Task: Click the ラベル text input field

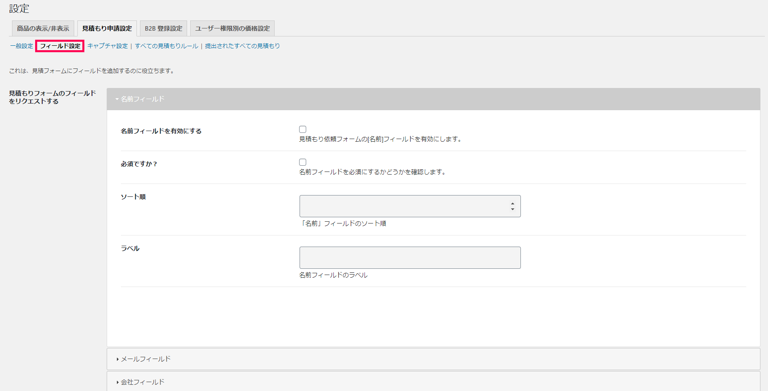Action: 410,258
